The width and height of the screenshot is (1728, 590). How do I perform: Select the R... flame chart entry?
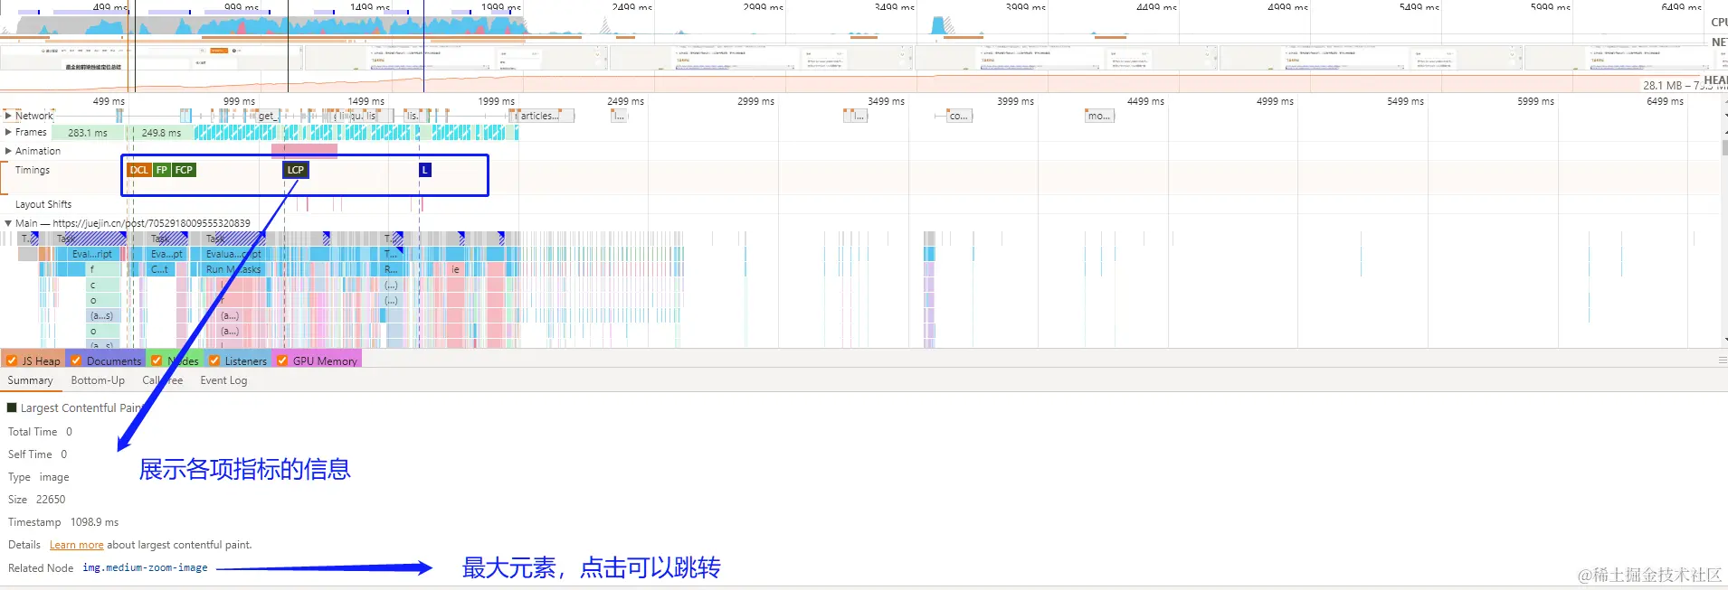tap(391, 269)
